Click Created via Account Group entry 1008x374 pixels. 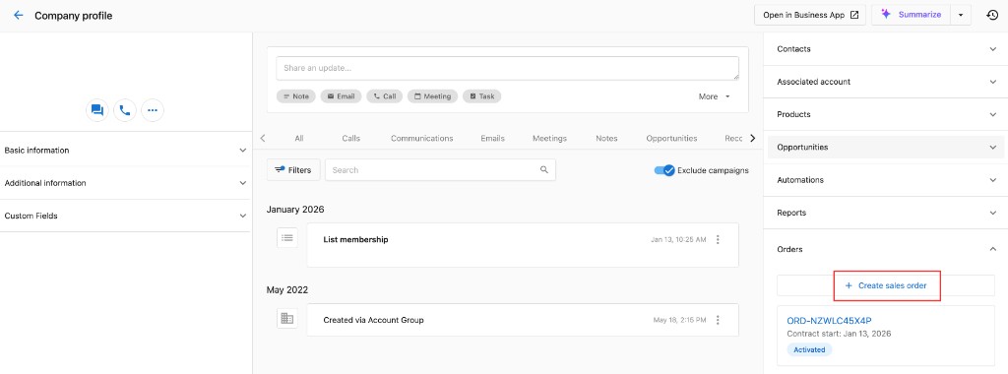(373, 320)
